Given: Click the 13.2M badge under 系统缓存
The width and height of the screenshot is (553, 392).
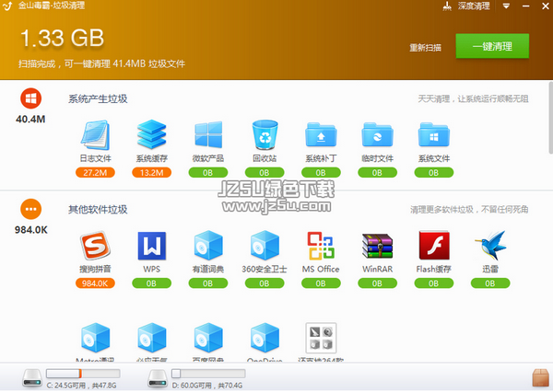Looking at the screenshot, I should point(152,173).
